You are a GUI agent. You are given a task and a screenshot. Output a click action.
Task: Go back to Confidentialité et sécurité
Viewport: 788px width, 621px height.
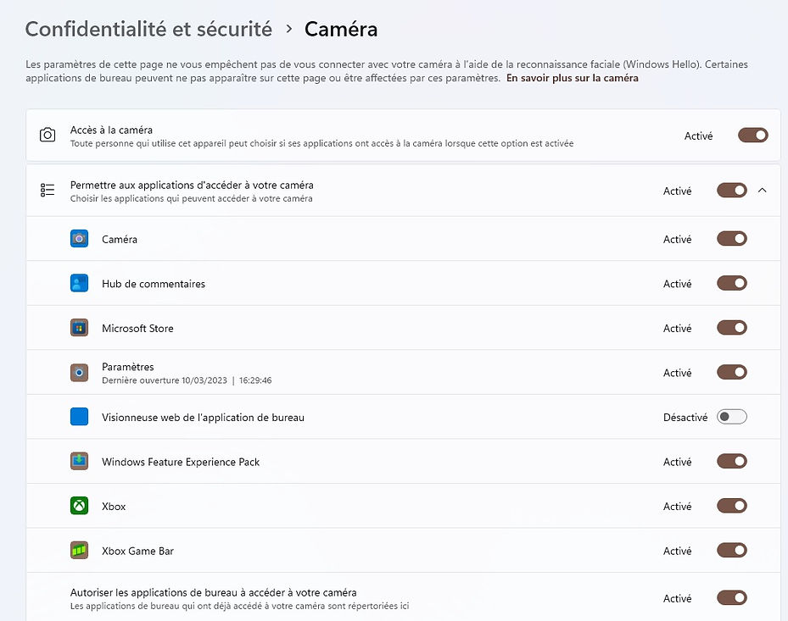[148, 29]
